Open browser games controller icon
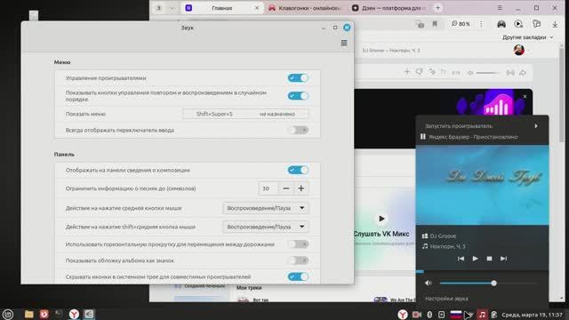The width and height of the screenshot is (569, 320). pos(501,24)
